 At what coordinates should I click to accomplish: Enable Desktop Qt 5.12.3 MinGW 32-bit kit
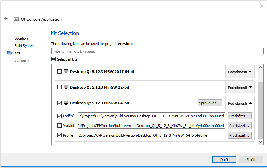[x=60, y=87]
